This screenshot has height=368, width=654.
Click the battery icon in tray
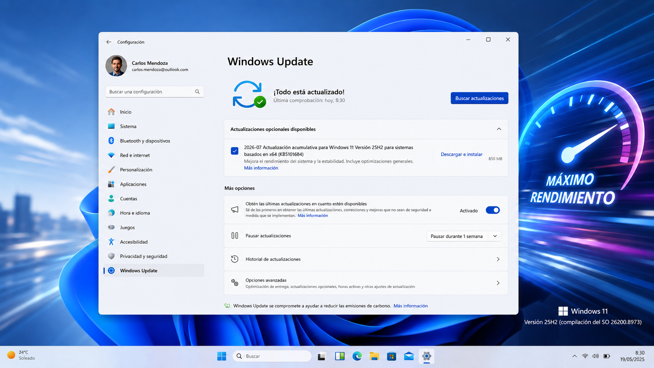pos(607,356)
